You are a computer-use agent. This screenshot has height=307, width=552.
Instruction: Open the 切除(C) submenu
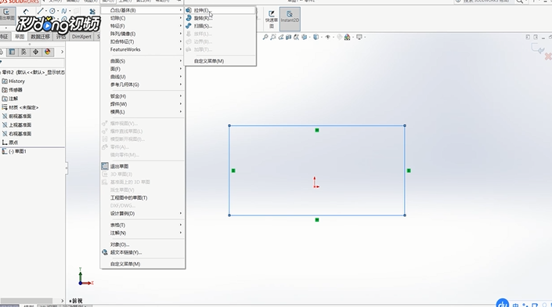pos(143,18)
